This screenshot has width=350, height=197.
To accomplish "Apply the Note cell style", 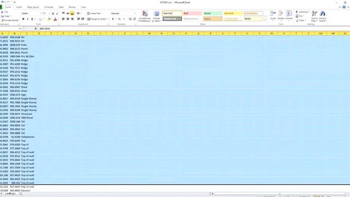I will pyautogui.click(x=253, y=19).
